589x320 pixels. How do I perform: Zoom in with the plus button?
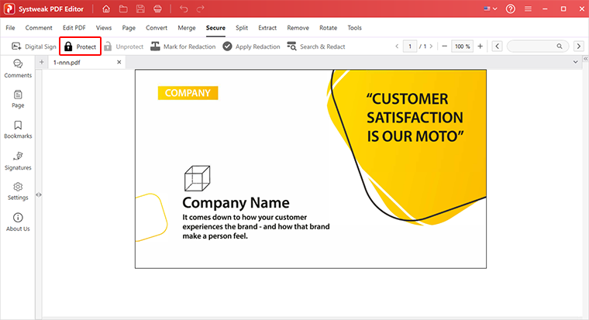click(480, 46)
